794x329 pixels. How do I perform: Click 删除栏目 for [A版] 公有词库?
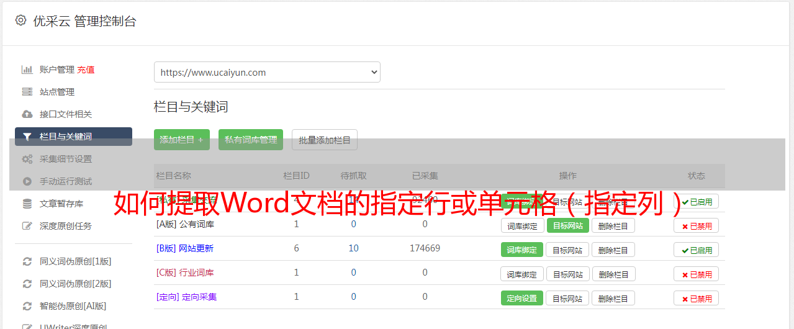click(x=613, y=226)
